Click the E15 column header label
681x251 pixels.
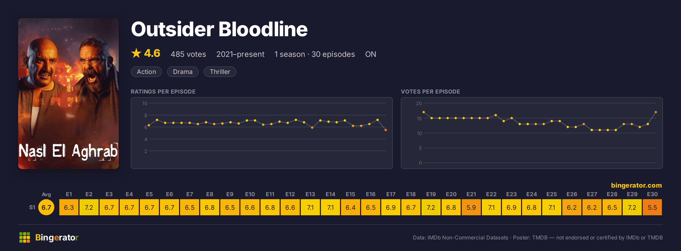pyautogui.click(x=350, y=194)
